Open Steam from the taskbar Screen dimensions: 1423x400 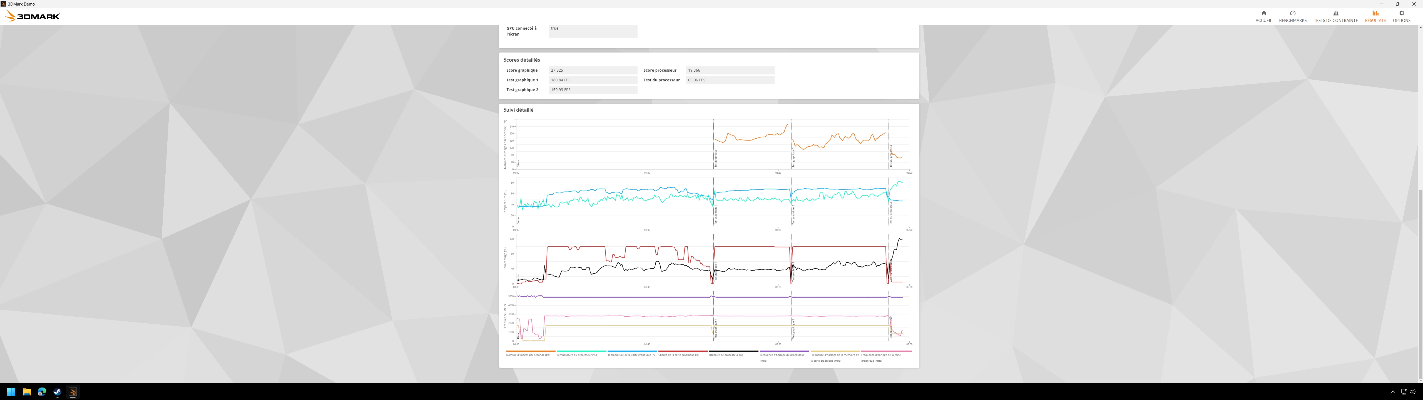(58, 392)
